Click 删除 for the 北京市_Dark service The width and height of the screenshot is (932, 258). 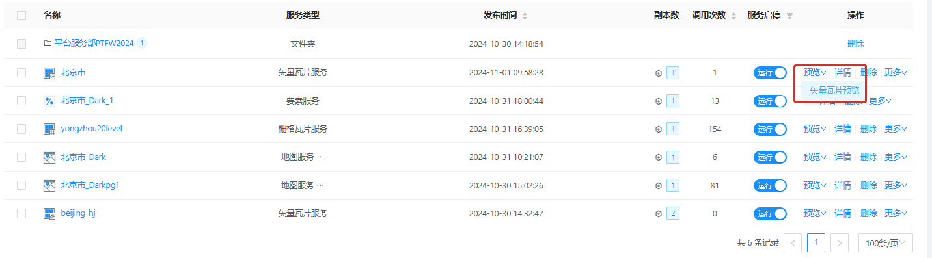click(869, 157)
